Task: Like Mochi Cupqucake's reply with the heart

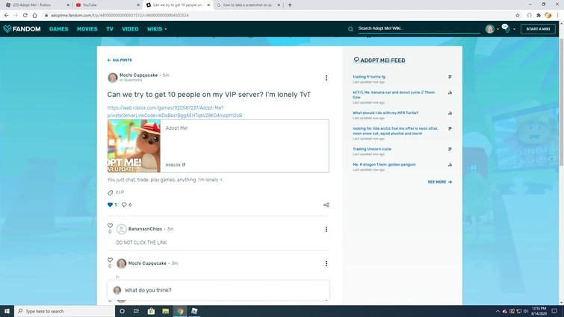Action: [110, 260]
